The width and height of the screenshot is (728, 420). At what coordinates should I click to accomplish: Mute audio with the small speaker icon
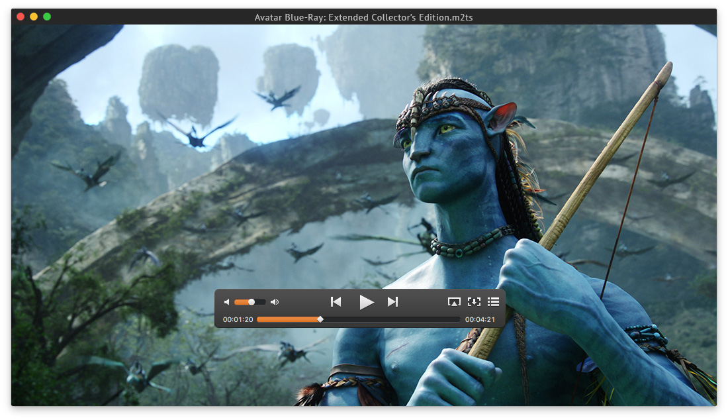226,302
